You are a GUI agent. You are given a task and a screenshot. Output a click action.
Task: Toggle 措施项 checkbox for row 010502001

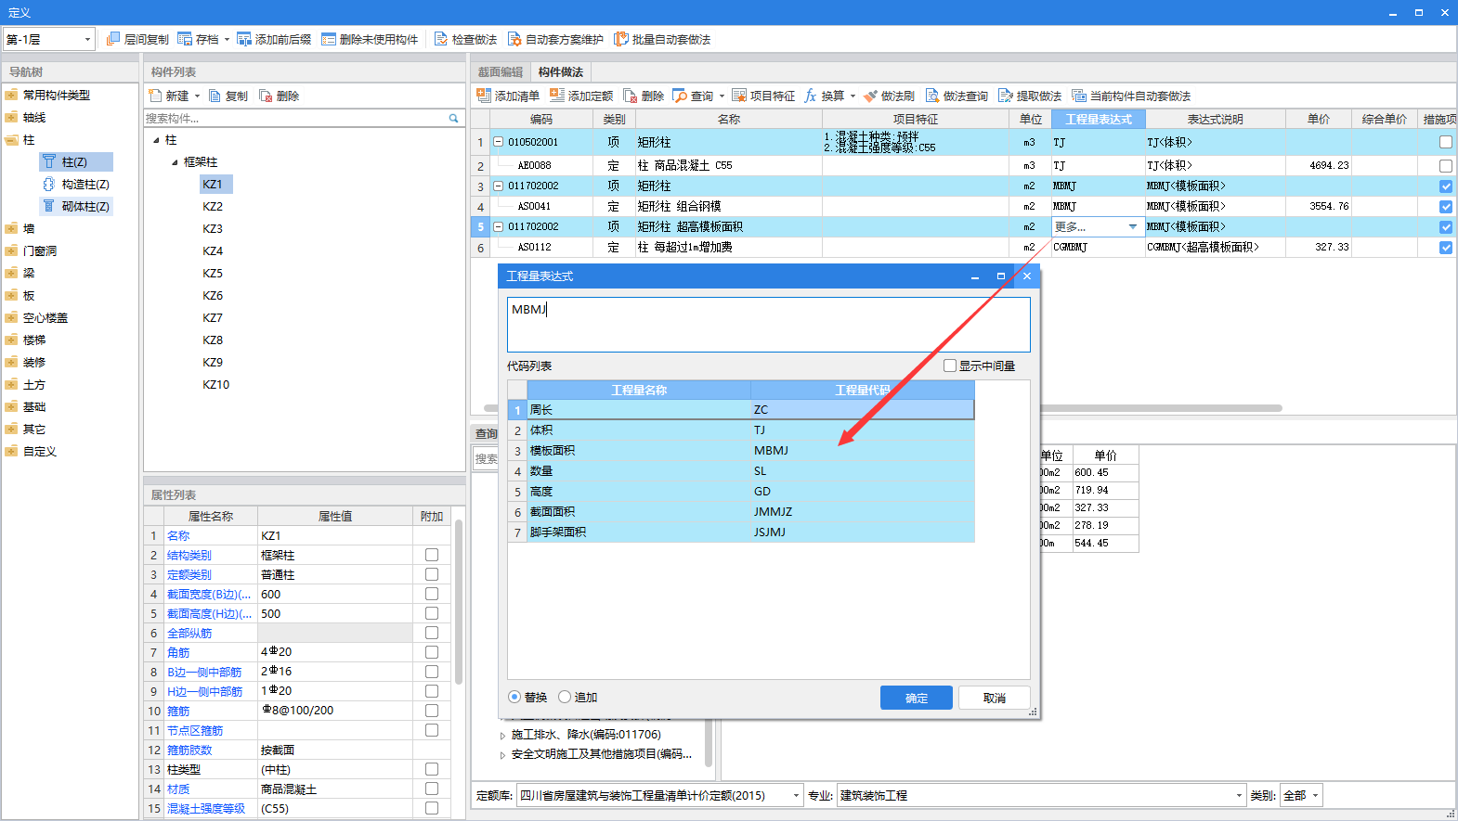[1446, 142]
